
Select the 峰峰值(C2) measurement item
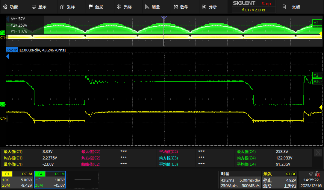pyautogui.click(x=91, y=164)
